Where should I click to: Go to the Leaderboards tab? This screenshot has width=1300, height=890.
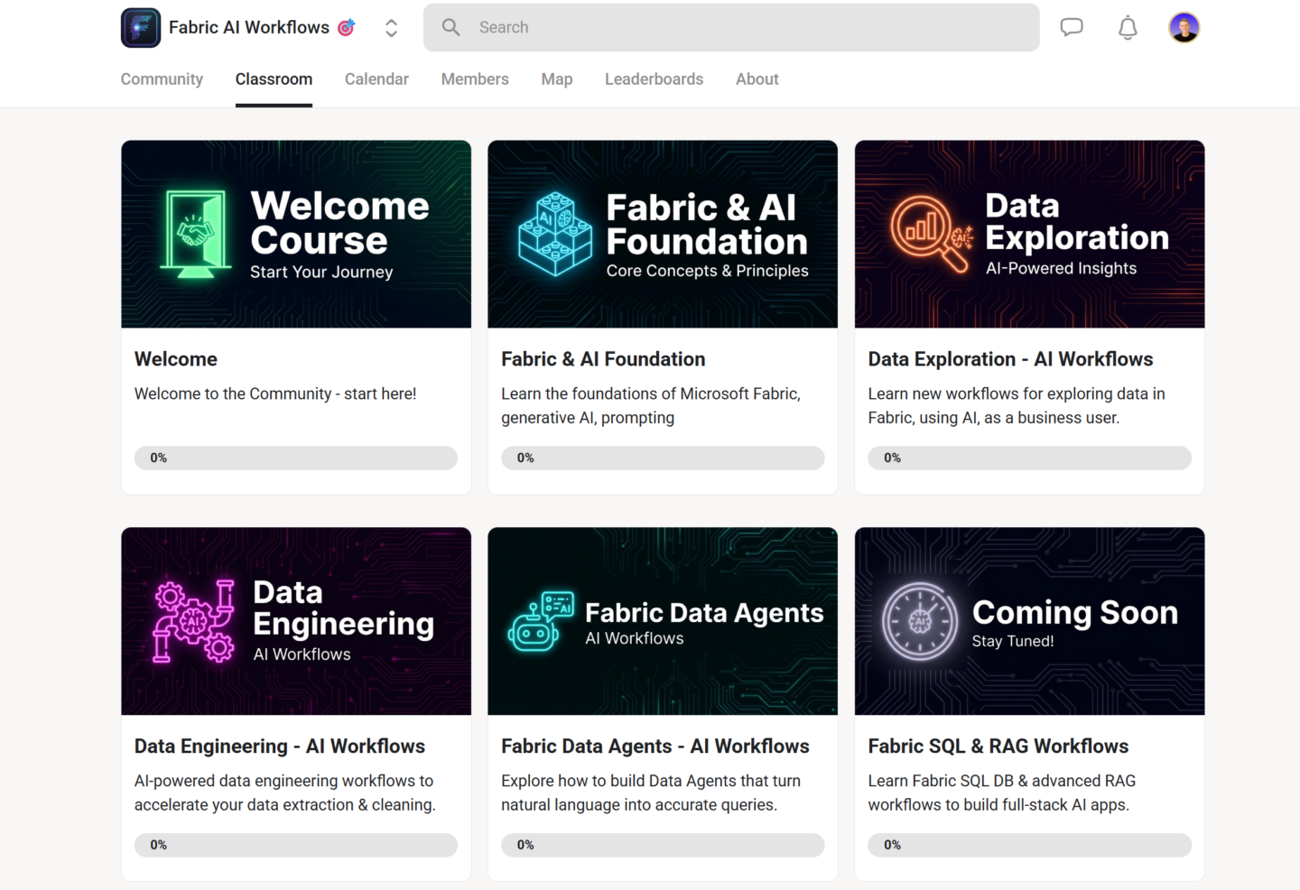coord(654,79)
